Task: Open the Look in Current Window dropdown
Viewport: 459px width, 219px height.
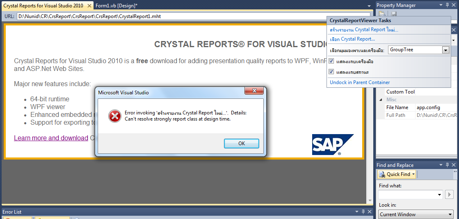Action: pos(450,214)
